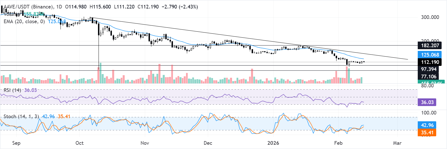The height and width of the screenshot is (149, 447).
Task: Click the Stoch (14, 1, 3) legend label
Action: pos(21,116)
